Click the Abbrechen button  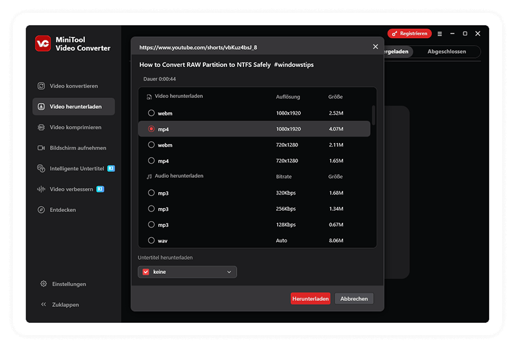click(353, 298)
